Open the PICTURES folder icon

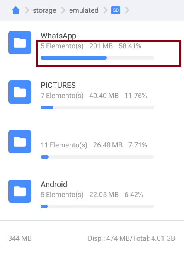tap(20, 92)
